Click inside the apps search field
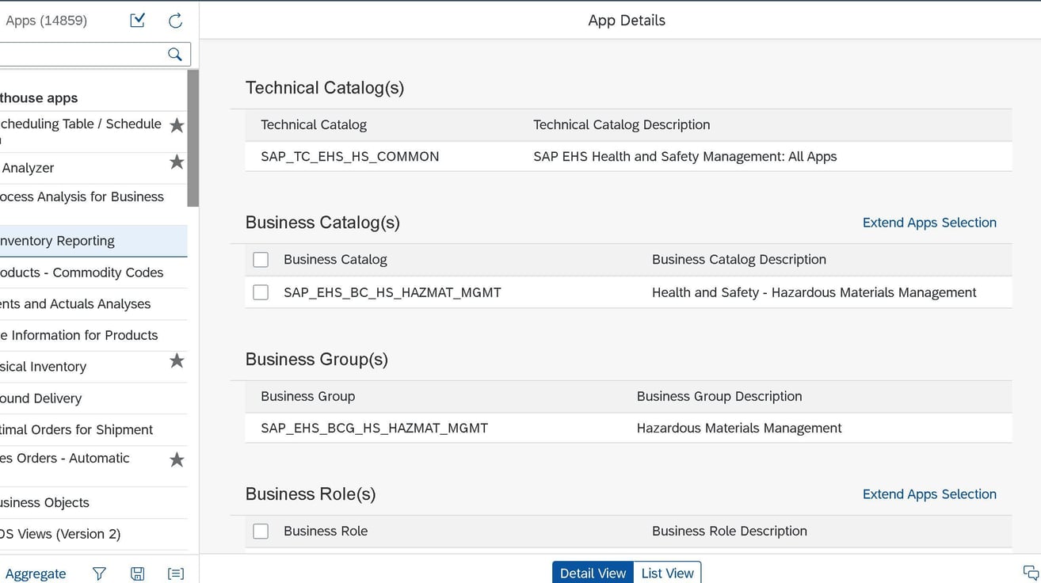The height and width of the screenshot is (583, 1041). [x=79, y=54]
